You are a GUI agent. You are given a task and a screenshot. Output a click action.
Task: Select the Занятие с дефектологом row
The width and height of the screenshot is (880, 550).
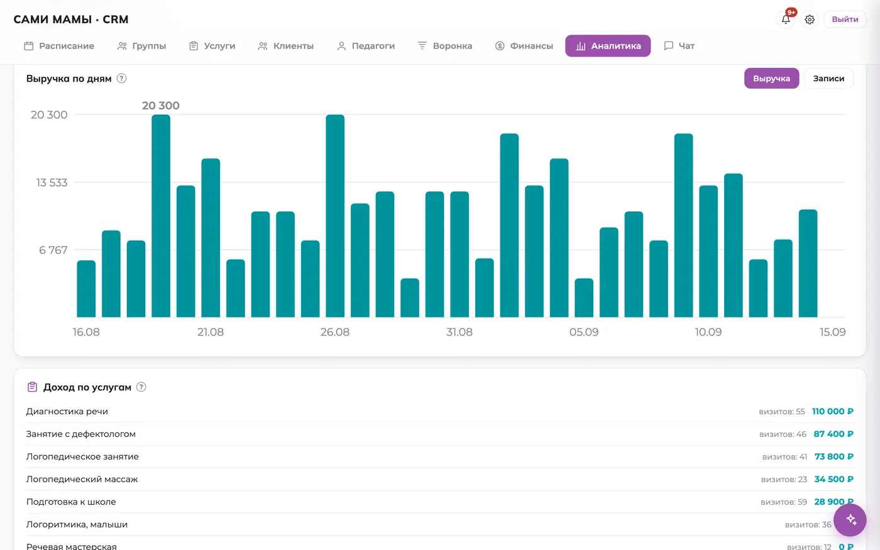pos(440,434)
